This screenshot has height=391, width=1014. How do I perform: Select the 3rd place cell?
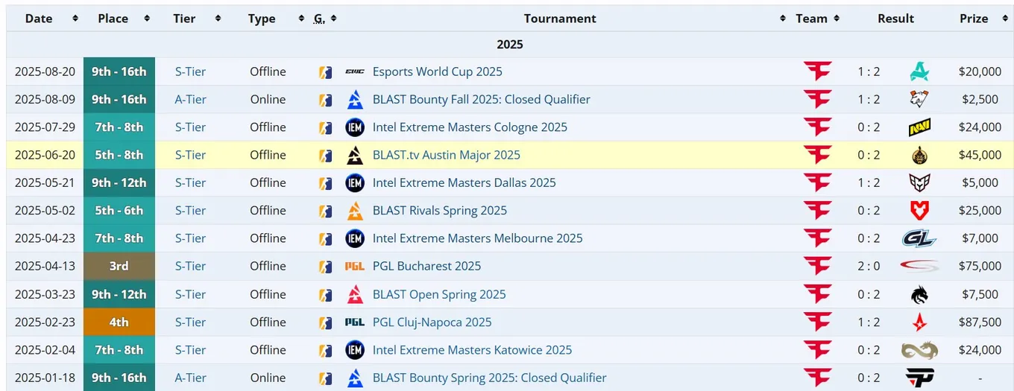pos(119,266)
